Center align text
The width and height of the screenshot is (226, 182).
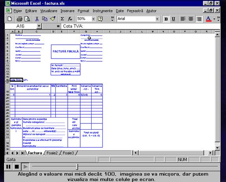(191, 19)
